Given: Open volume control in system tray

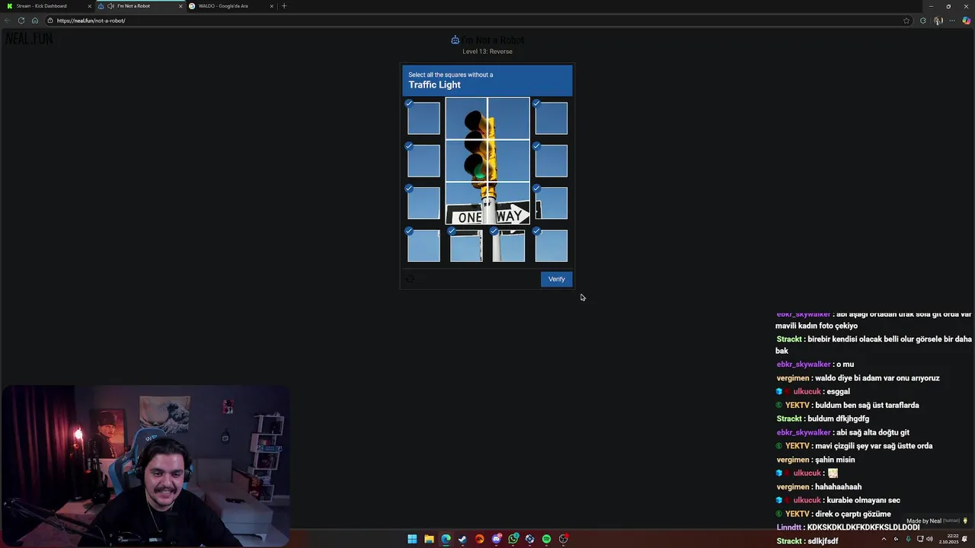Looking at the screenshot, I should (929, 539).
